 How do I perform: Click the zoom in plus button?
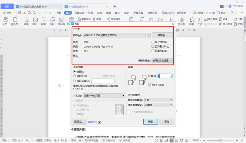pyautogui.click(x=237, y=140)
